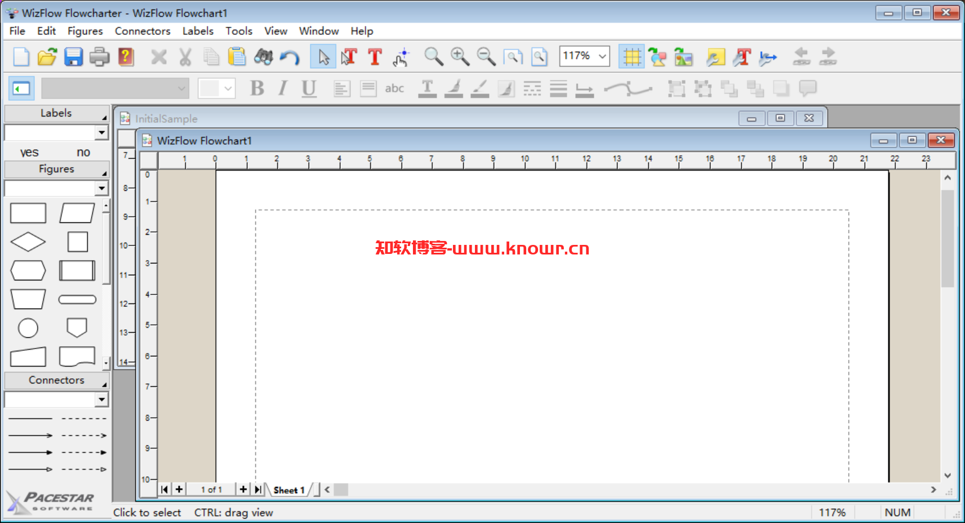Select the rectangle figure shape

pos(28,213)
